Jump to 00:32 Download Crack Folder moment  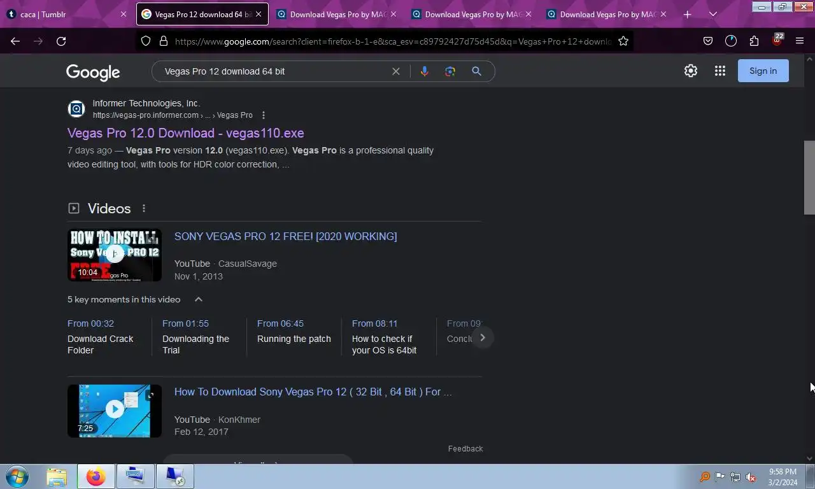[104, 337]
